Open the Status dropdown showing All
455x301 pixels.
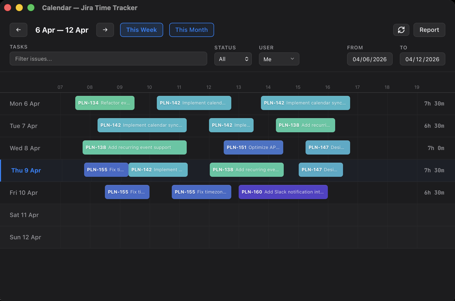pyautogui.click(x=233, y=59)
